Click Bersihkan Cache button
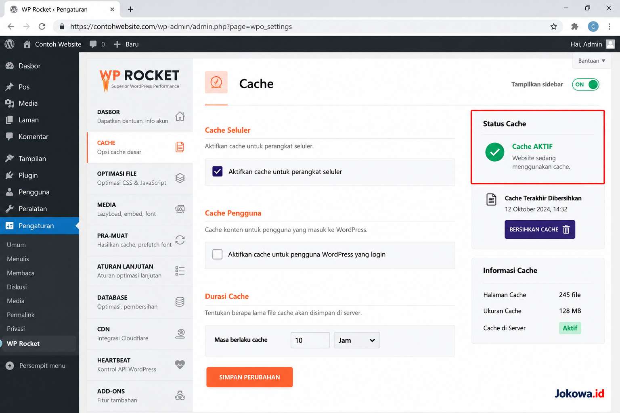The height and width of the screenshot is (413, 620). 540,229
